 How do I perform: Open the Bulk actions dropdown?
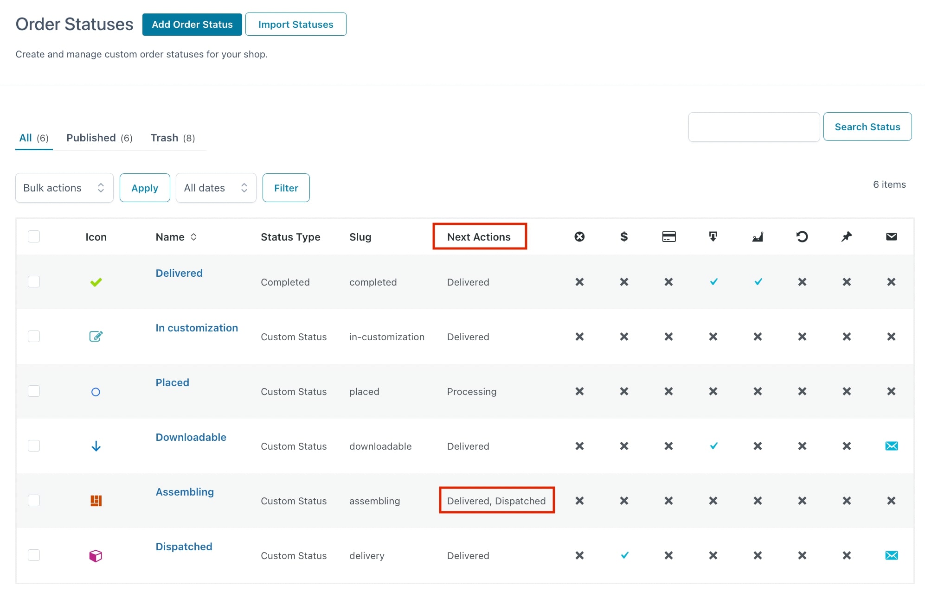pyautogui.click(x=64, y=188)
